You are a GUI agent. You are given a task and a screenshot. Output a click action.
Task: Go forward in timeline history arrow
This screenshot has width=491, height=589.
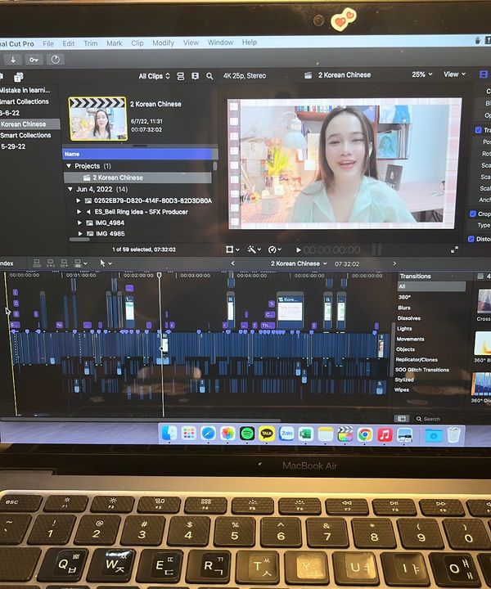point(394,263)
